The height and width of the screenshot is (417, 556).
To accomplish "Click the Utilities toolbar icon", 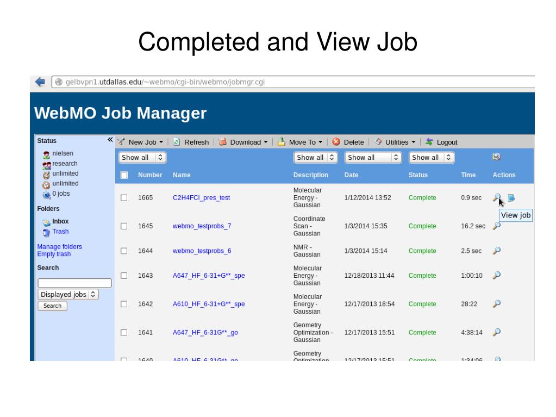I will point(378,142).
